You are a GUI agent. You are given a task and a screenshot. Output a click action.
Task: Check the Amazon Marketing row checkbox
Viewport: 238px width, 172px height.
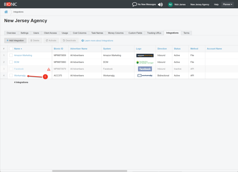tap(11, 55)
